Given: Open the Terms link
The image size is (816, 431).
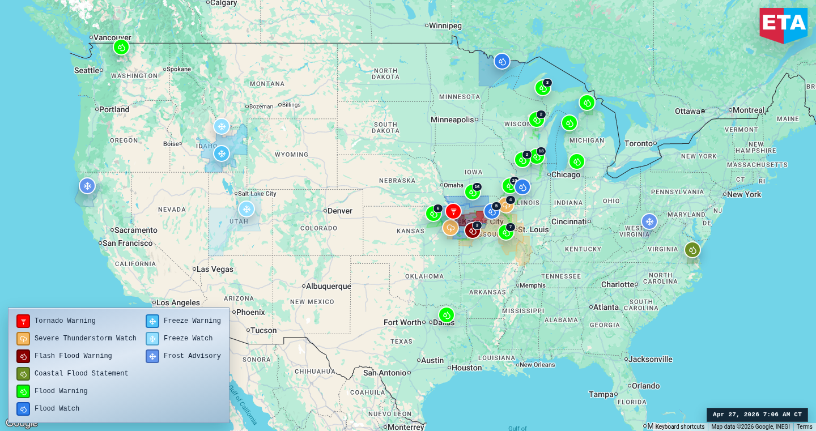Looking at the screenshot, I should (805, 426).
